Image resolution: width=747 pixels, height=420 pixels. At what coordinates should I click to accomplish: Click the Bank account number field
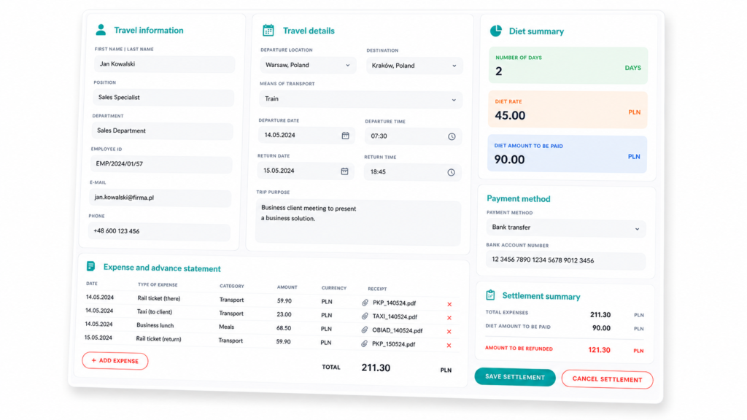[565, 260]
